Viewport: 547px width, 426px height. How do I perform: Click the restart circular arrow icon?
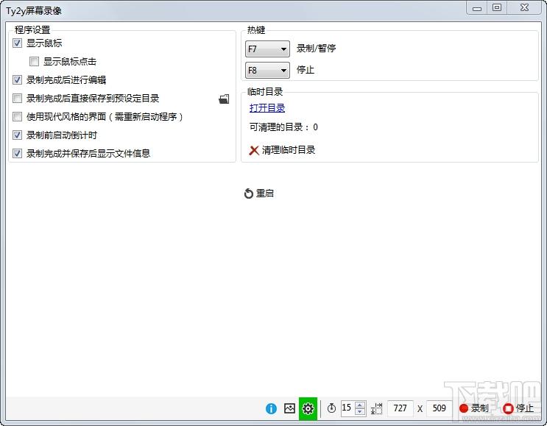pos(248,194)
